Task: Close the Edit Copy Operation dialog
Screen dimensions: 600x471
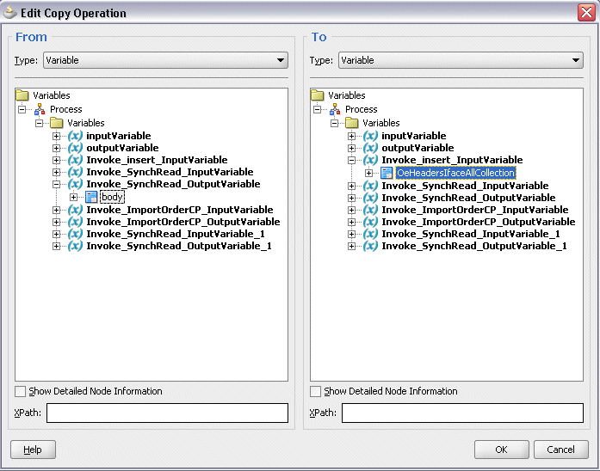Action: (x=586, y=12)
